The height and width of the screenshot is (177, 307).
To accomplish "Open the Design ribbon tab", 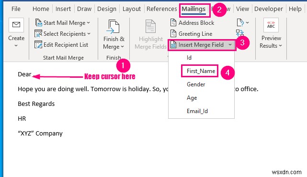I will [107, 9].
